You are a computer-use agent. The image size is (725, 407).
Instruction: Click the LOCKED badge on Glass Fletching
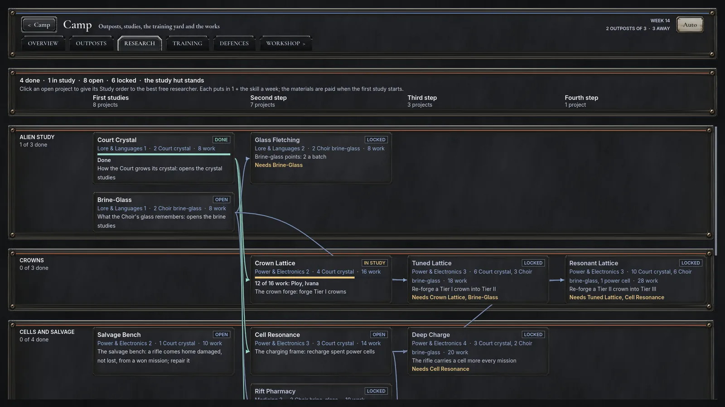point(376,140)
